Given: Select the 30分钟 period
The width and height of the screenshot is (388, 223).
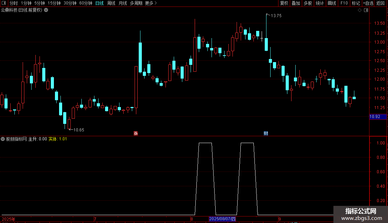Looking at the screenshot, I should [70, 3].
